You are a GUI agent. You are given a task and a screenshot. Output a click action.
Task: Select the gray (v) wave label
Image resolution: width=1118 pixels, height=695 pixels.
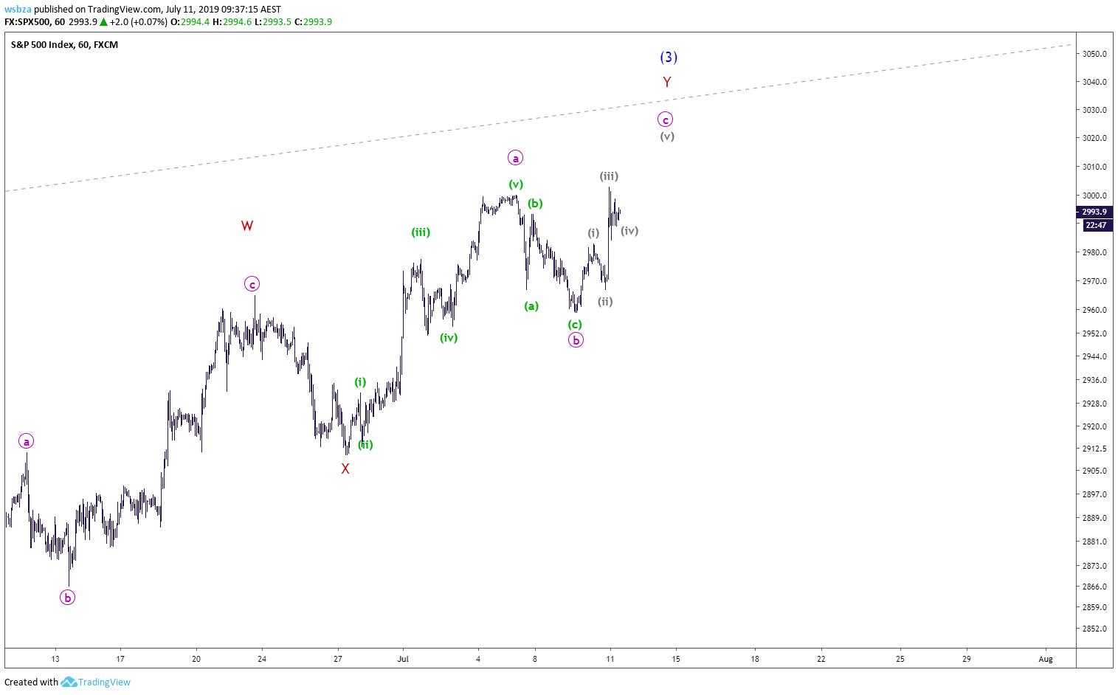click(x=667, y=136)
